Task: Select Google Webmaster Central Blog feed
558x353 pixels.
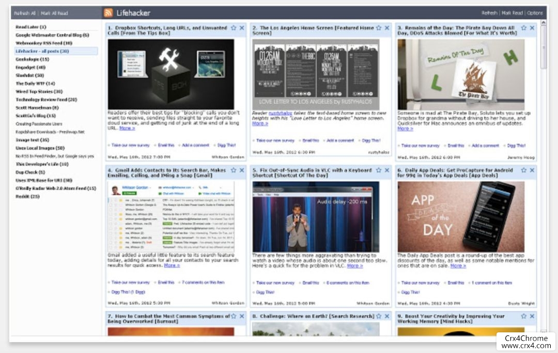Action: point(52,35)
